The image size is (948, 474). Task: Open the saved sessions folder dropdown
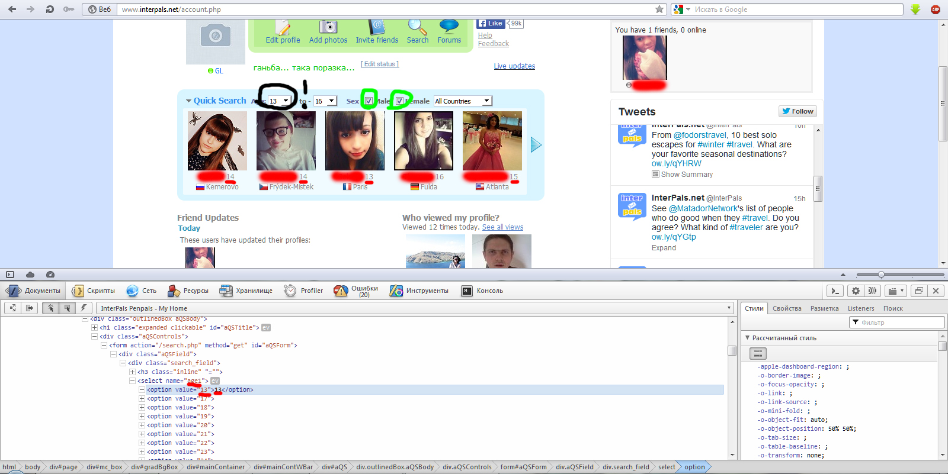pyautogui.click(x=895, y=291)
